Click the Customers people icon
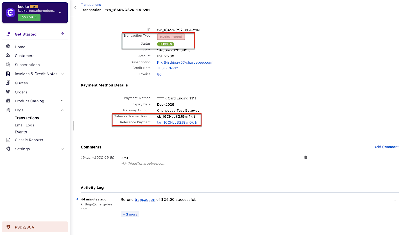Image resolution: width=408 pixels, height=235 pixels. [x=8, y=55]
